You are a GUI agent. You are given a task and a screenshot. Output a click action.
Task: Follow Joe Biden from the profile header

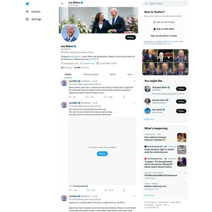[130, 37]
